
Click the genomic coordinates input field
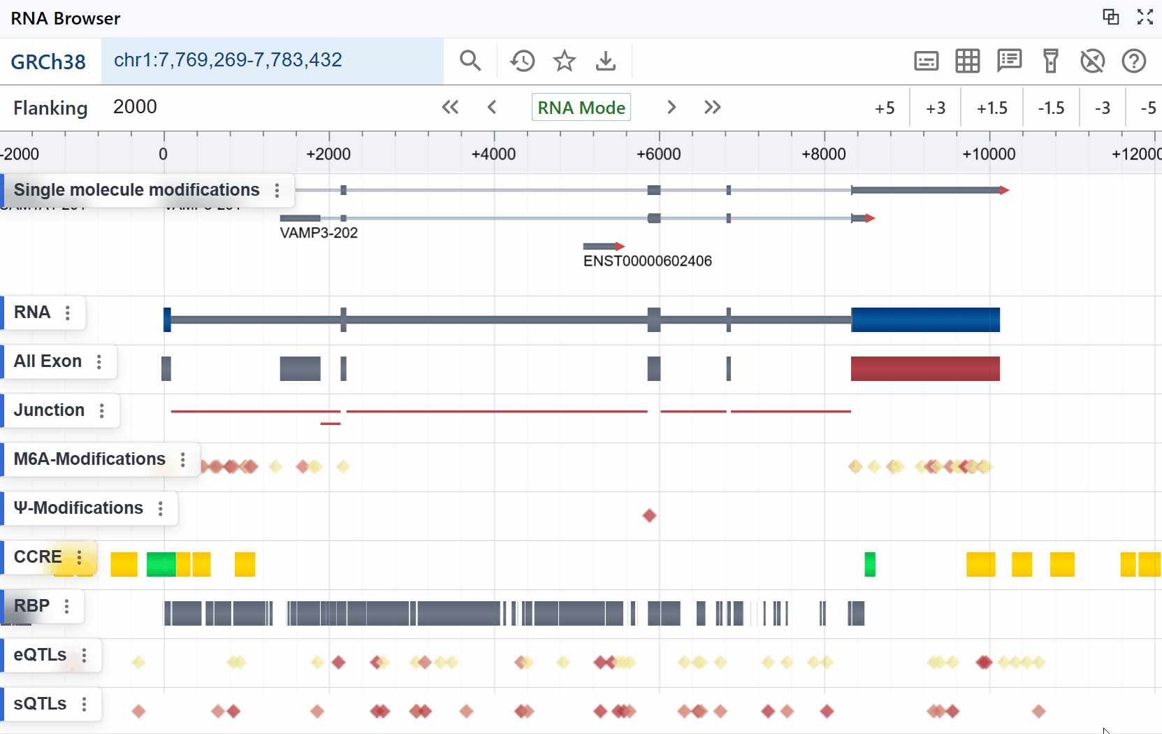[x=273, y=61]
